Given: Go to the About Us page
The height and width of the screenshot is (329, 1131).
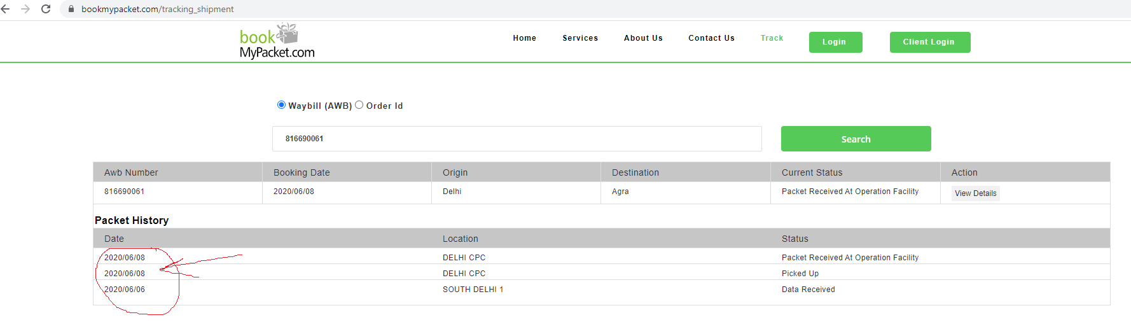Looking at the screenshot, I should pos(643,38).
